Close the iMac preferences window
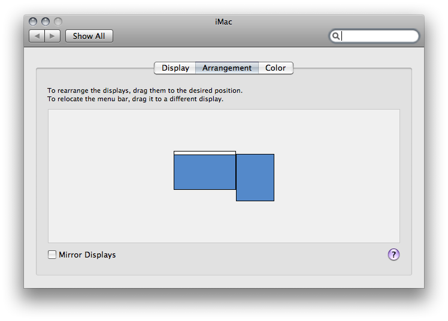448x321 pixels. [x=33, y=22]
